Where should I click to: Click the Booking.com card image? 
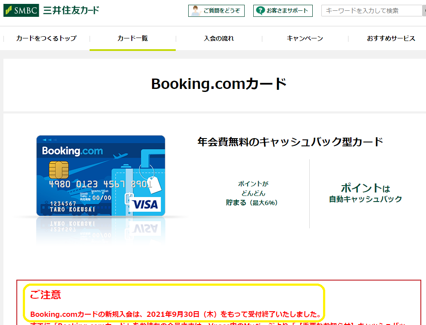(x=101, y=176)
